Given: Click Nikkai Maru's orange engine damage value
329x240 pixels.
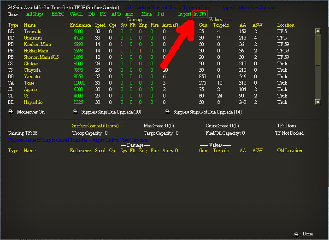Looking at the screenshot, I should (140, 51).
